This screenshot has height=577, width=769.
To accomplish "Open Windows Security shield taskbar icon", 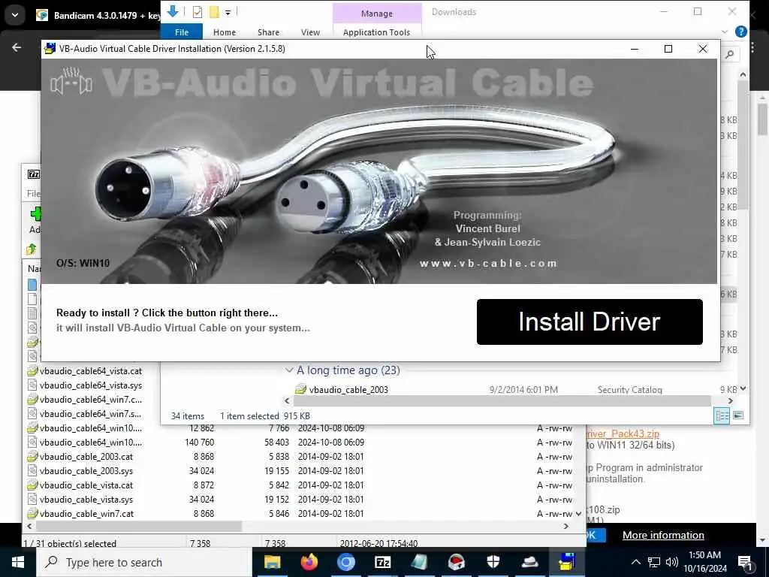I will pos(493,562).
